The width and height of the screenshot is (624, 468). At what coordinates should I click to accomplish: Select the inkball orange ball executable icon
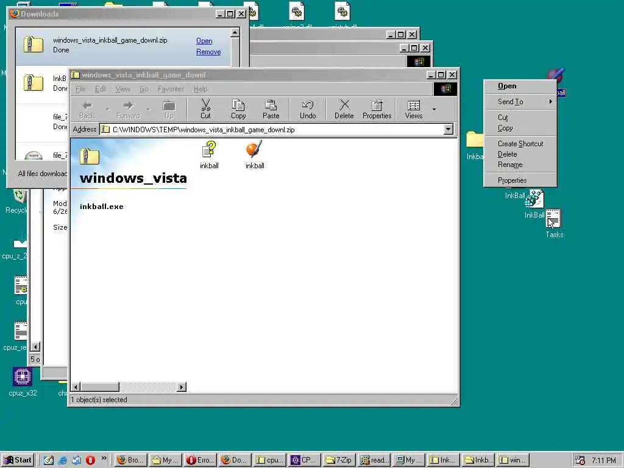tap(254, 150)
